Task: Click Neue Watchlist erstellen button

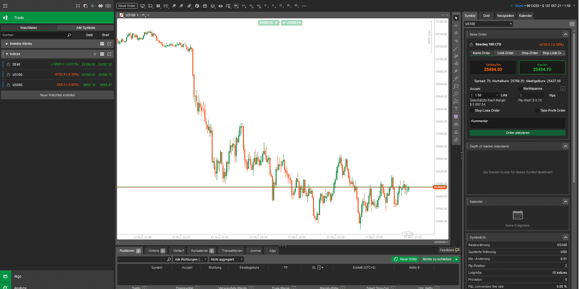Action: pos(57,95)
